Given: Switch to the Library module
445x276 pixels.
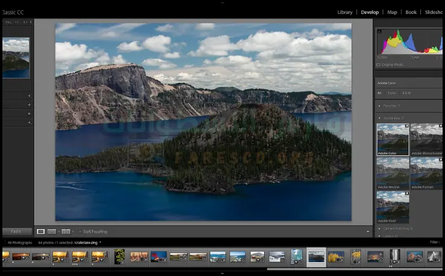Looking at the screenshot, I should (345, 12).
